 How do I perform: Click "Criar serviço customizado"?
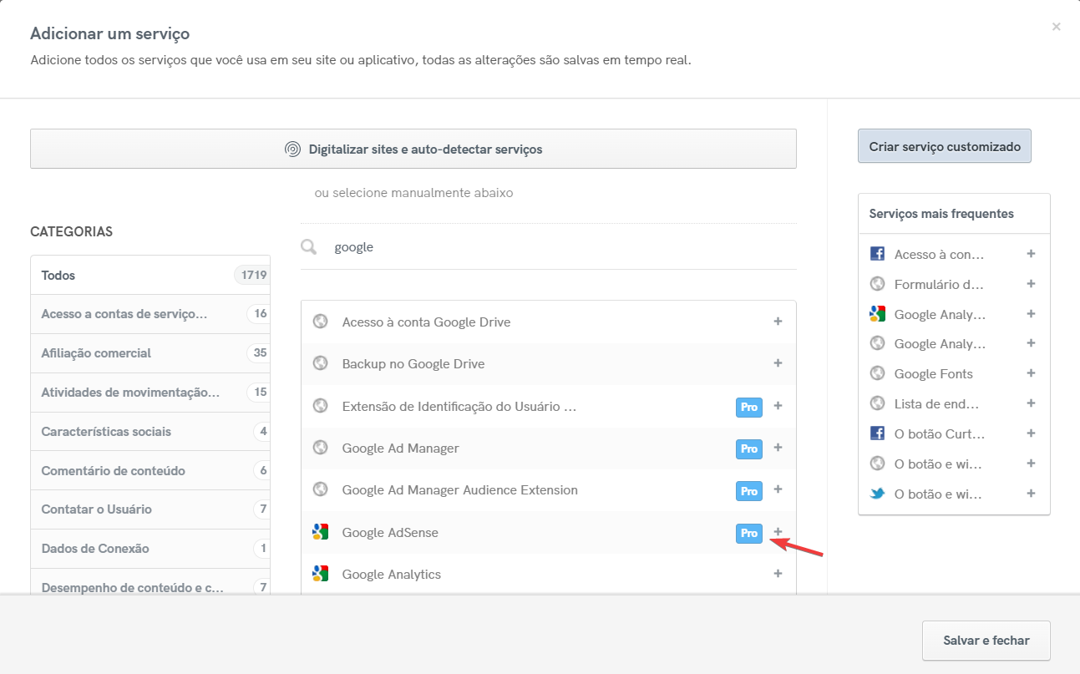(944, 145)
